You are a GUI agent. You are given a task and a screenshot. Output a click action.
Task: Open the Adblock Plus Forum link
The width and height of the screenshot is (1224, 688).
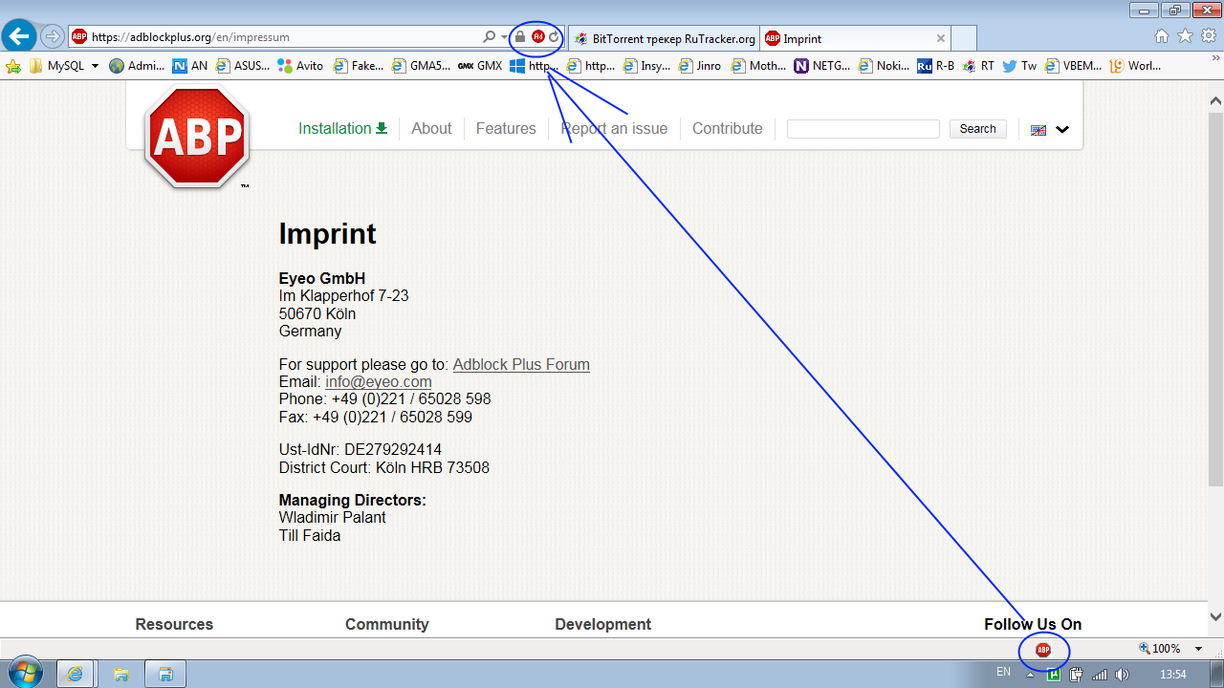tap(521, 364)
